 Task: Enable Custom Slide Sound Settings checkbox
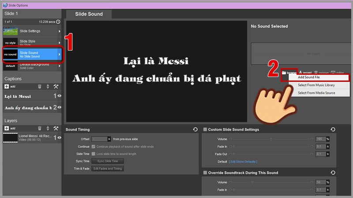click(205, 129)
